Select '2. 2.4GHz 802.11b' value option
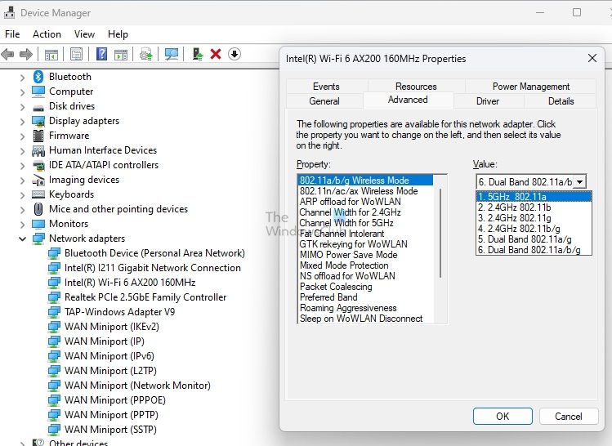Viewport: 612px width, 446px height. pos(534,207)
